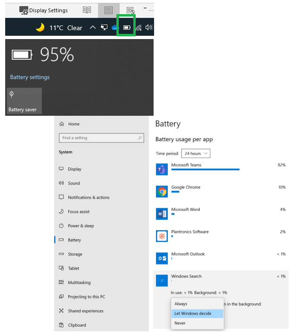Choose Never in background dropdown list
The width and height of the screenshot is (294, 336).
197,323
